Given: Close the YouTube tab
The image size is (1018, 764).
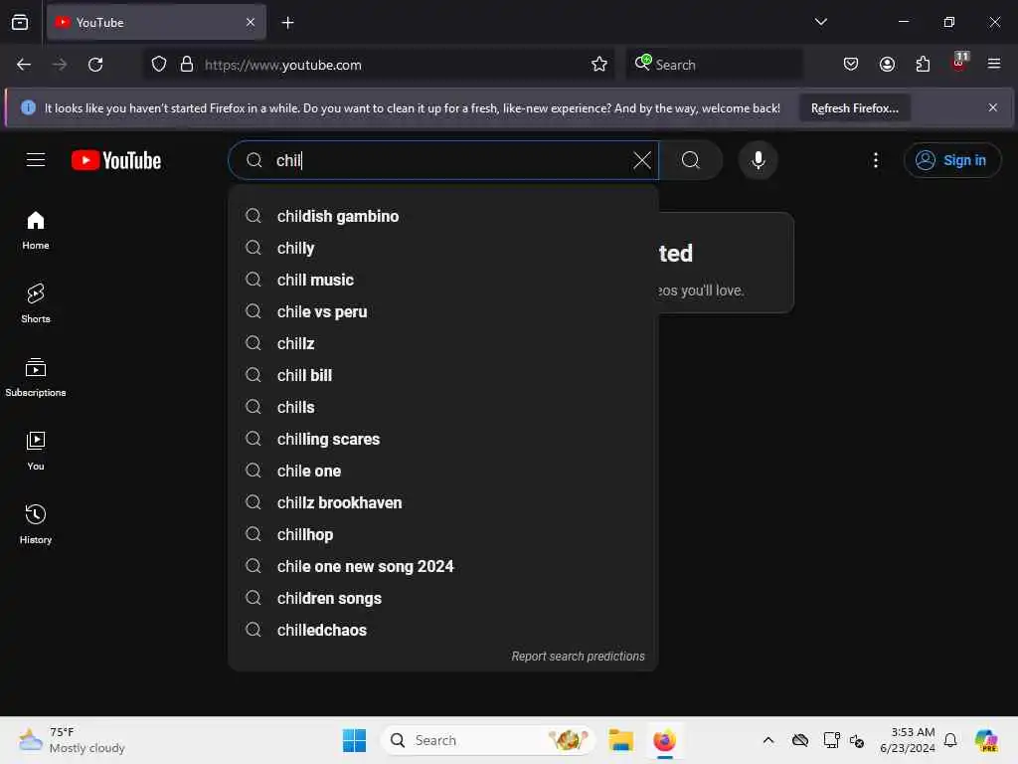Looking at the screenshot, I should click(251, 23).
